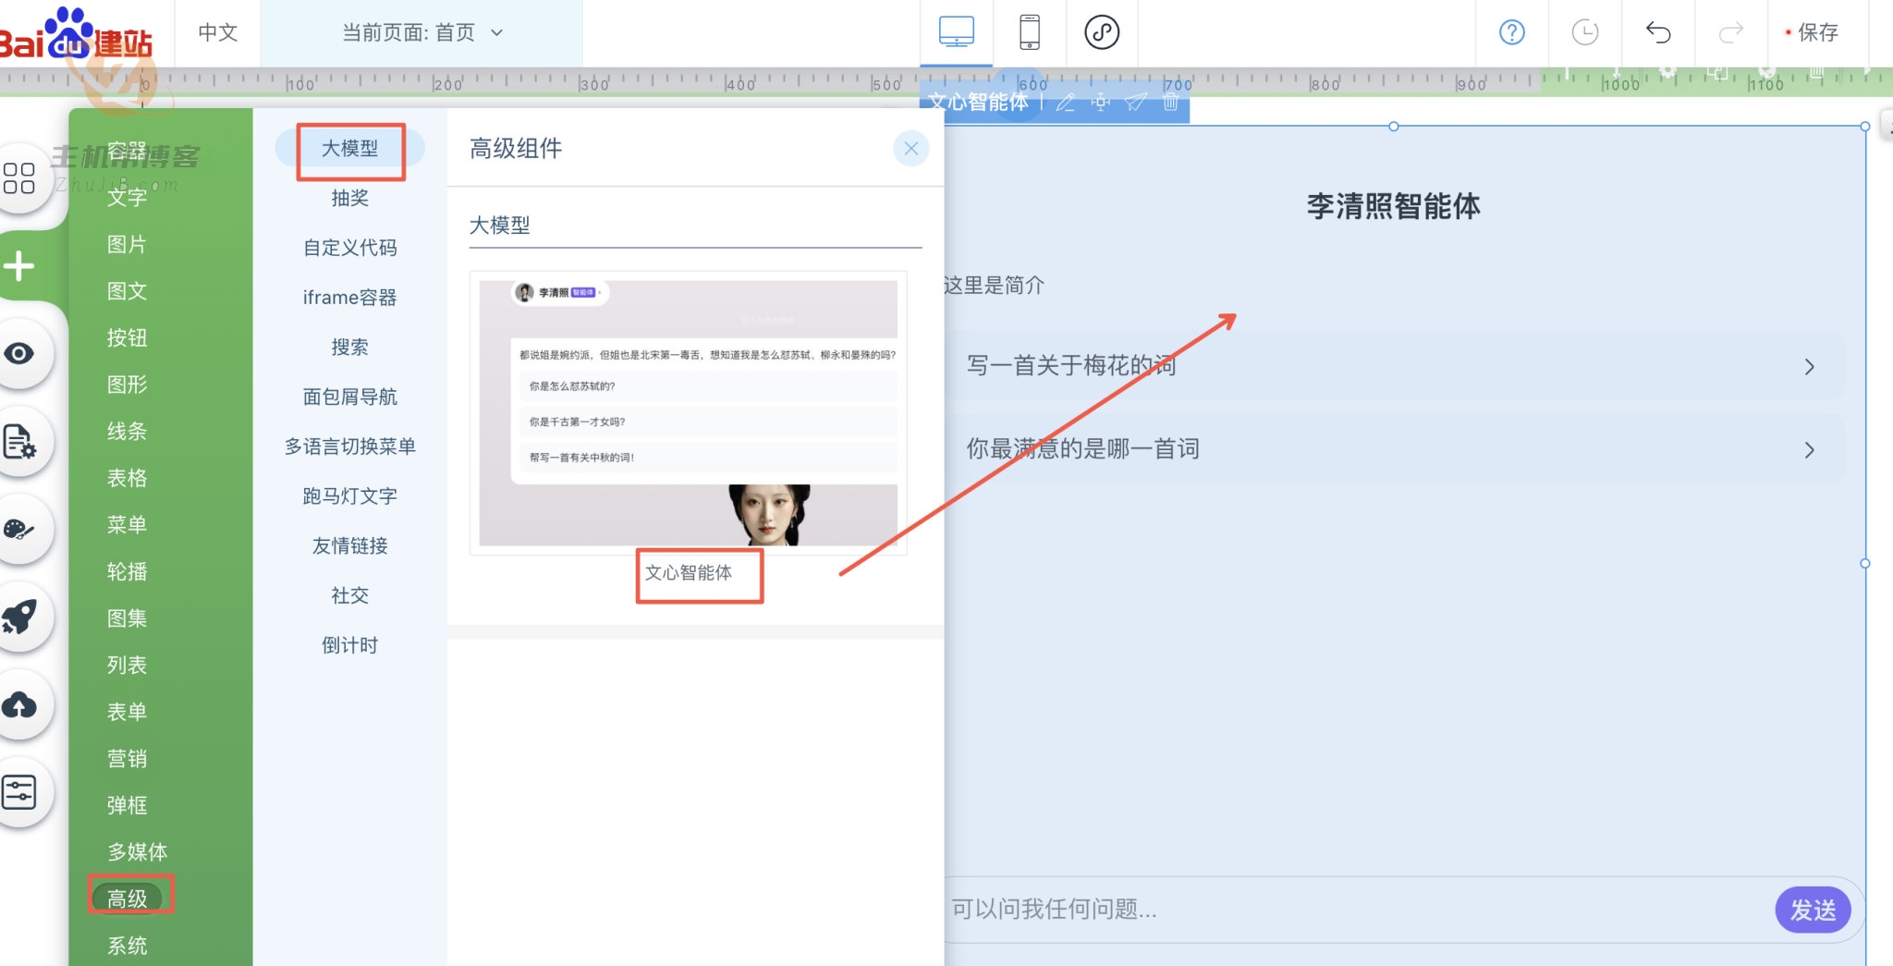Click the 高级组件 panel title

click(x=516, y=149)
